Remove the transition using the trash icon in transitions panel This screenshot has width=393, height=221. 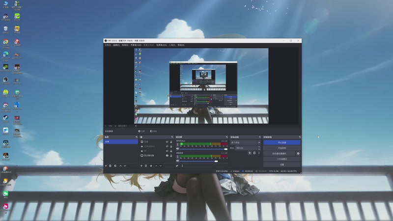click(254, 153)
